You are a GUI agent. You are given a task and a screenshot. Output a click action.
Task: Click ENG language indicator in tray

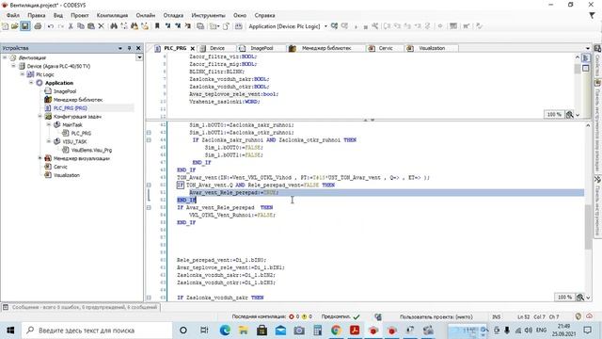click(541, 331)
